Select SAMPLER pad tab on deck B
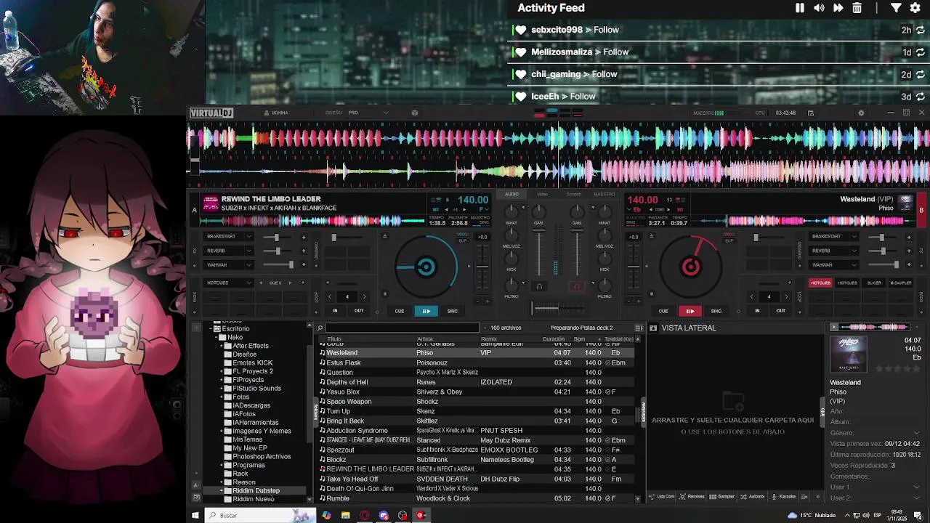The image size is (930, 523). point(901,283)
